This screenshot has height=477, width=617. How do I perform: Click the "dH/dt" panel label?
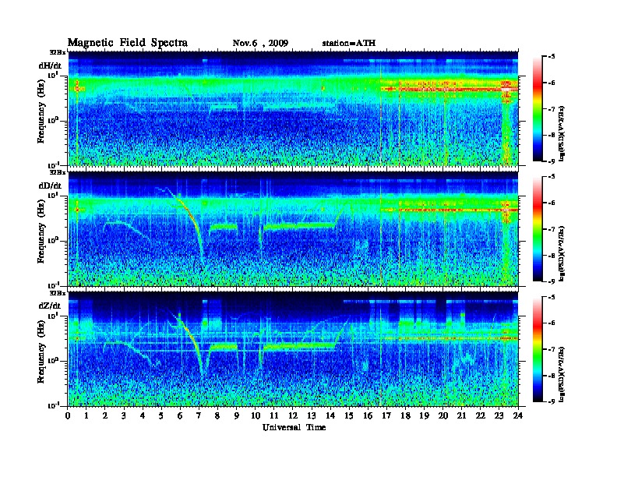[x=50, y=65]
